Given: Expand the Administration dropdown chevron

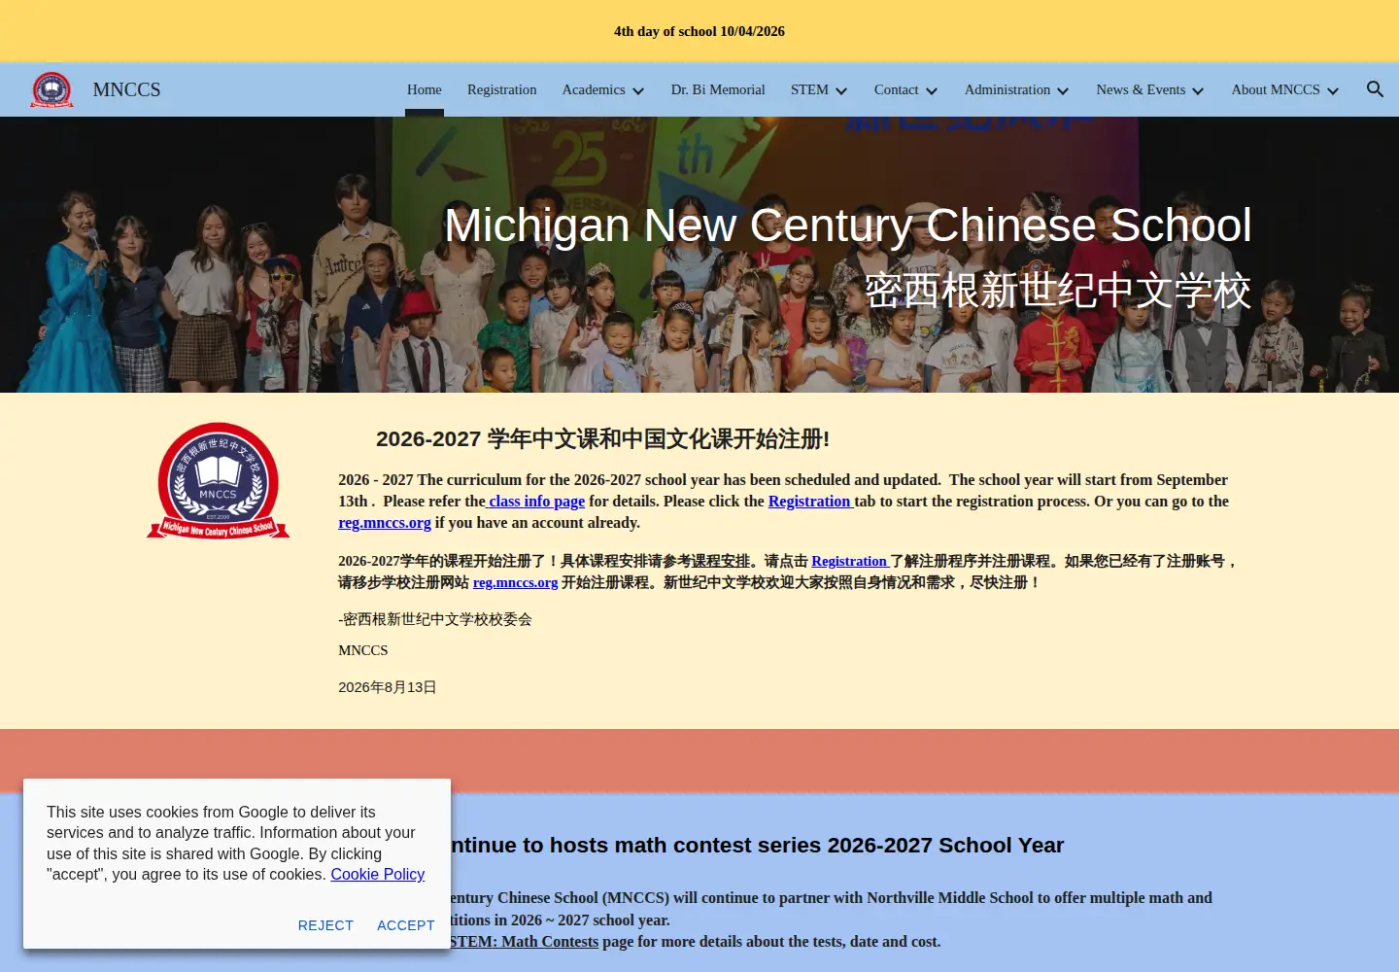Looking at the screenshot, I should 1063,90.
